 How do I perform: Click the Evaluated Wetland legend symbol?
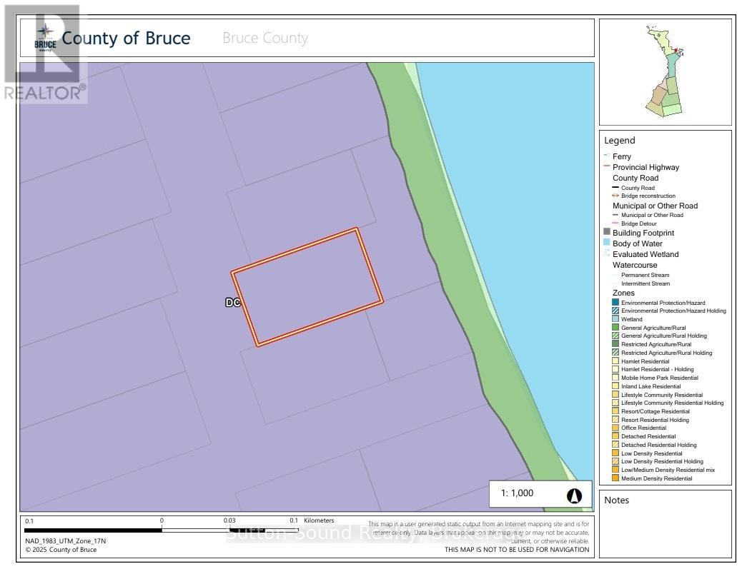(x=607, y=254)
